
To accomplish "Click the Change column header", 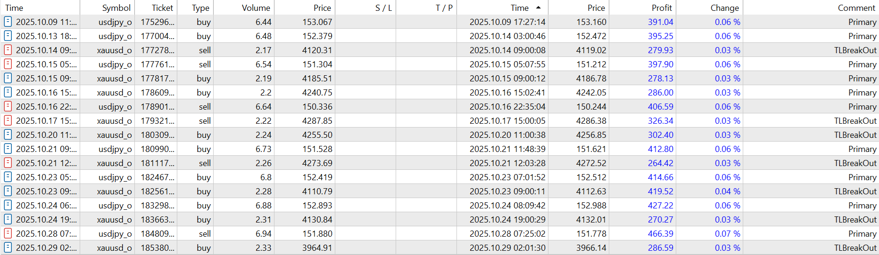I will click(724, 8).
